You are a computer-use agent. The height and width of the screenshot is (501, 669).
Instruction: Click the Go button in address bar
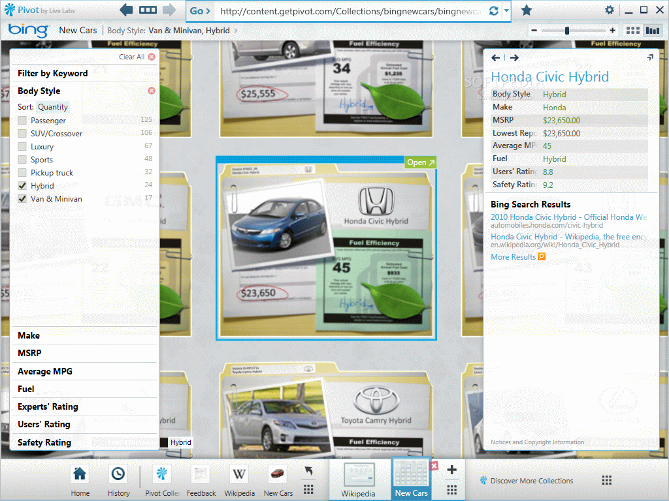pos(200,11)
